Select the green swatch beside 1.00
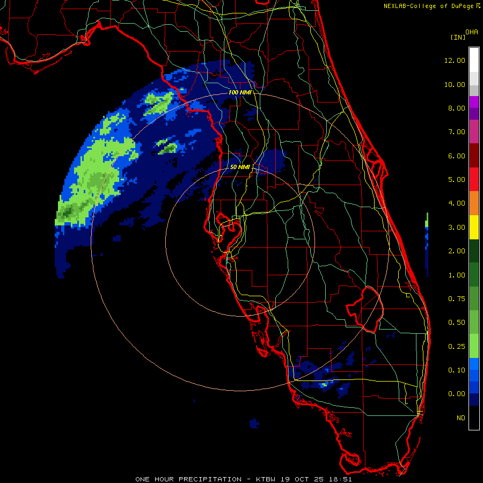Screen dimensions: 483x483 [x=474, y=275]
